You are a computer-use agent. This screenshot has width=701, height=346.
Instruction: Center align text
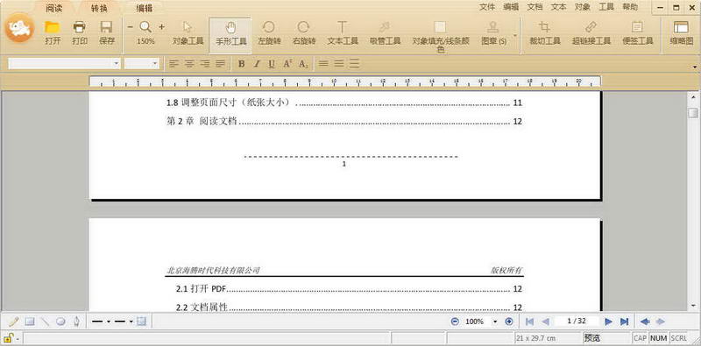pos(189,64)
